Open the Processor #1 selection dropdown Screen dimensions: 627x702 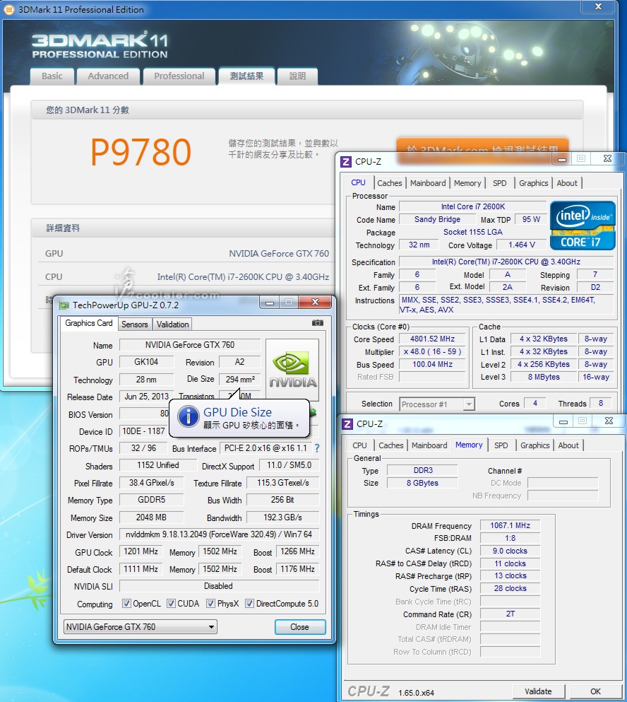point(436,404)
